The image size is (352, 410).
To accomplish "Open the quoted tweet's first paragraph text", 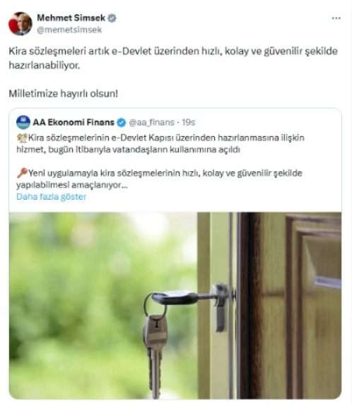I will click(x=160, y=144).
